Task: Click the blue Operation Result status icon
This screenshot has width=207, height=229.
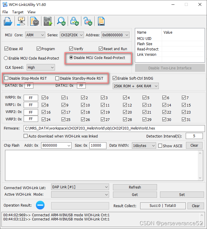Action: pyautogui.click(x=40, y=205)
